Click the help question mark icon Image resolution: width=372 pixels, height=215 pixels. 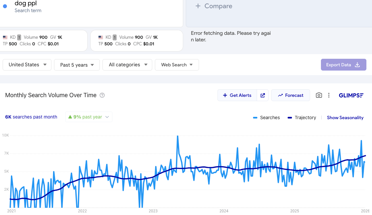click(x=102, y=95)
